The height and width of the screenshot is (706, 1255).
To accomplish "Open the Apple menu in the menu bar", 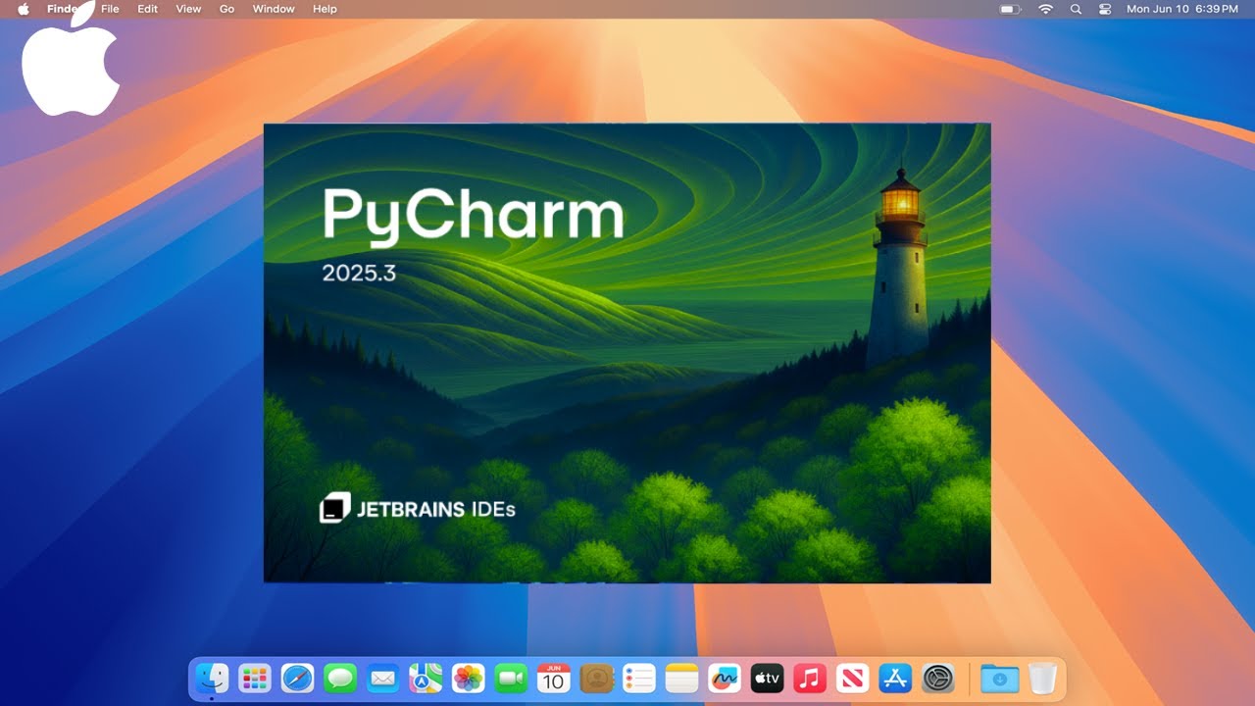I will 24,9.
